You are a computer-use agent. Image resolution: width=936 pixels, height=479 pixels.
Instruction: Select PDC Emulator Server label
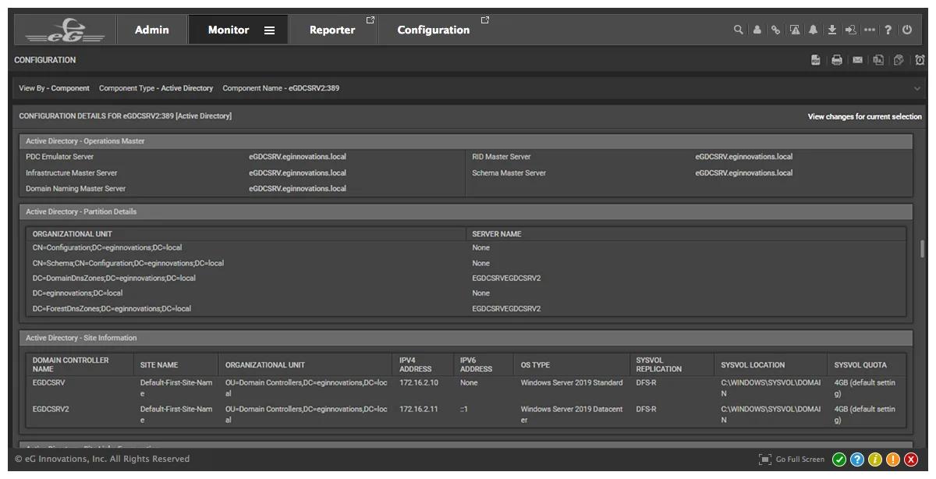click(59, 157)
